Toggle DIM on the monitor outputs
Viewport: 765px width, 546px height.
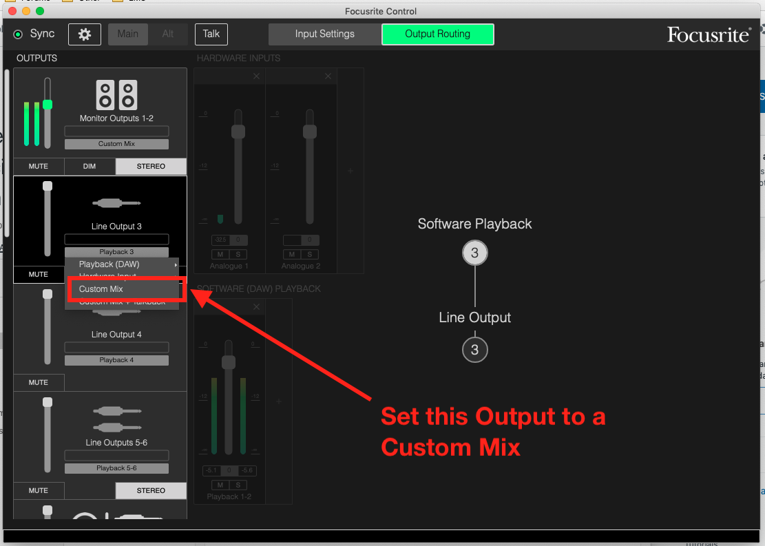click(90, 167)
